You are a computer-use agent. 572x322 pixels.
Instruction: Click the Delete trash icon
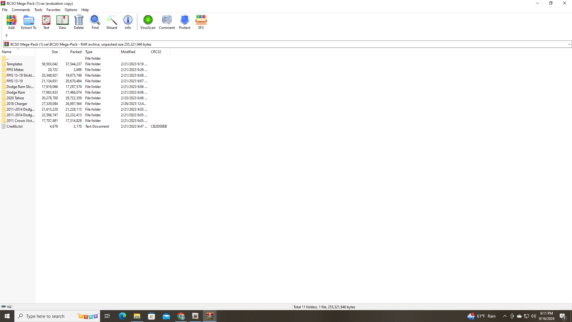point(79,22)
